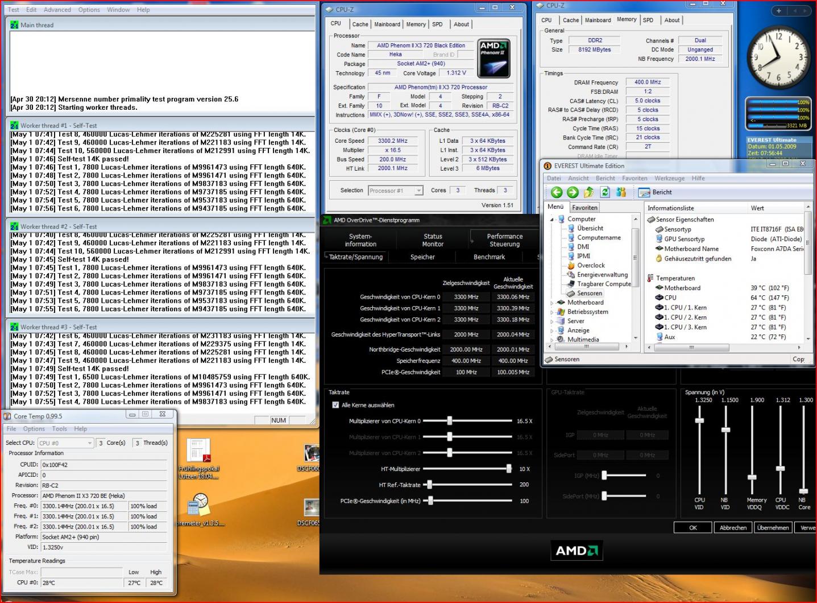Select Übersicht in EVEREST Computer tree
The height and width of the screenshot is (603, 817).
tap(586, 228)
